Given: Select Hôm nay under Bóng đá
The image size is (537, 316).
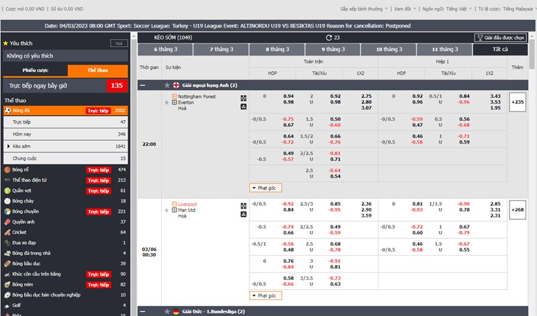Looking at the screenshot, I should coord(65,134).
